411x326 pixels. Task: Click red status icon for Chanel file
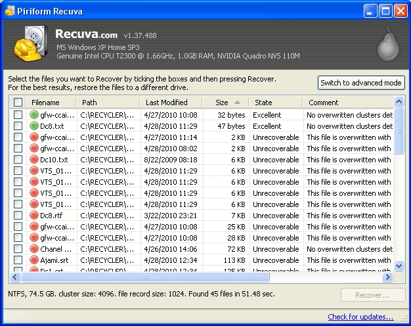[x=35, y=249]
